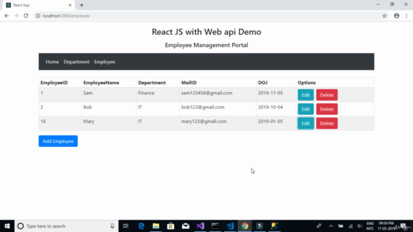Click the React JS with Web api Demo heading
This screenshot has height=232, width=413.
coord(206,32)
